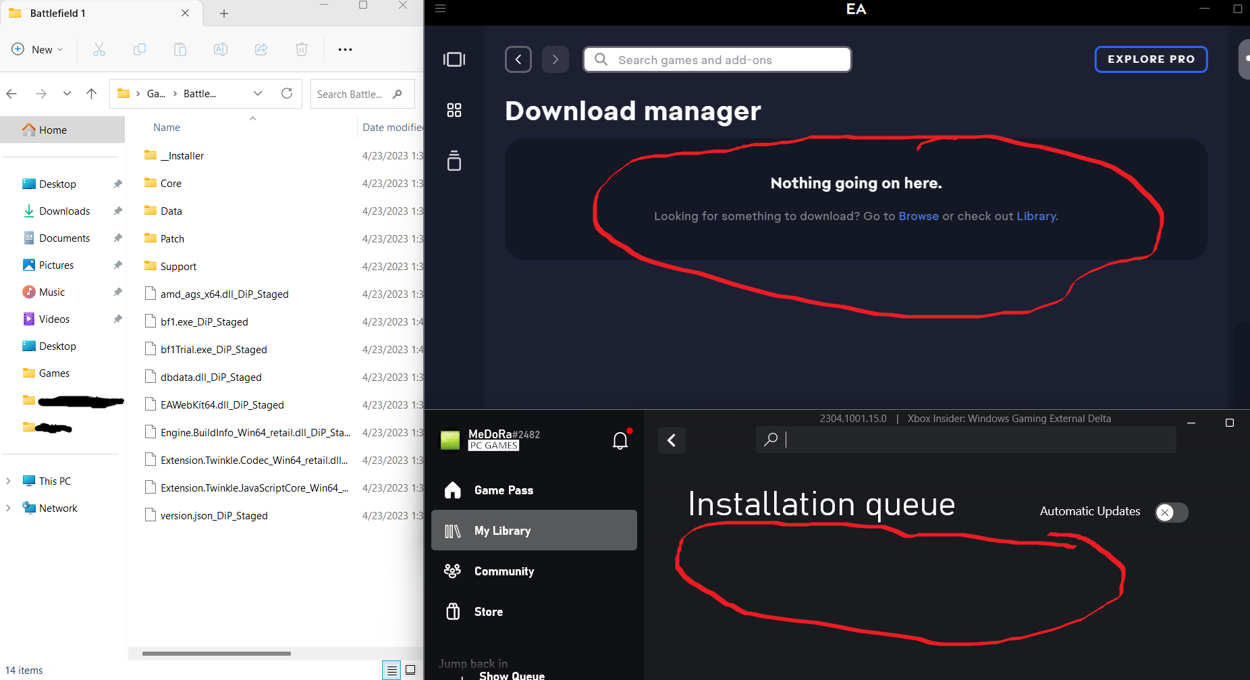This screenshot has width=1250, height=680.
Task: Click the Xbox notifications bell icon
Action: (620, 441)
